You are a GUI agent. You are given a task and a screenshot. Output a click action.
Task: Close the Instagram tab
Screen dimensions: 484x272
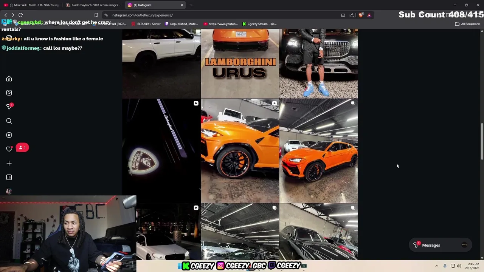(181, 5)
